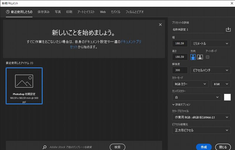Click the width field showing 180.59
The height and width of the screenshot is (150, 235).
180,43
